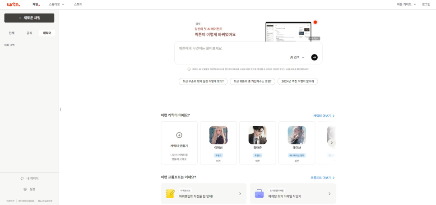Click the sidebar collapse handle
The image size is (436, 205).
tap(60, 109)
